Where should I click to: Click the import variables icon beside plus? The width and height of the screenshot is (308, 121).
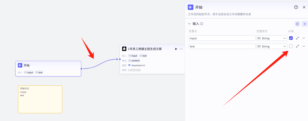[297, 24]
